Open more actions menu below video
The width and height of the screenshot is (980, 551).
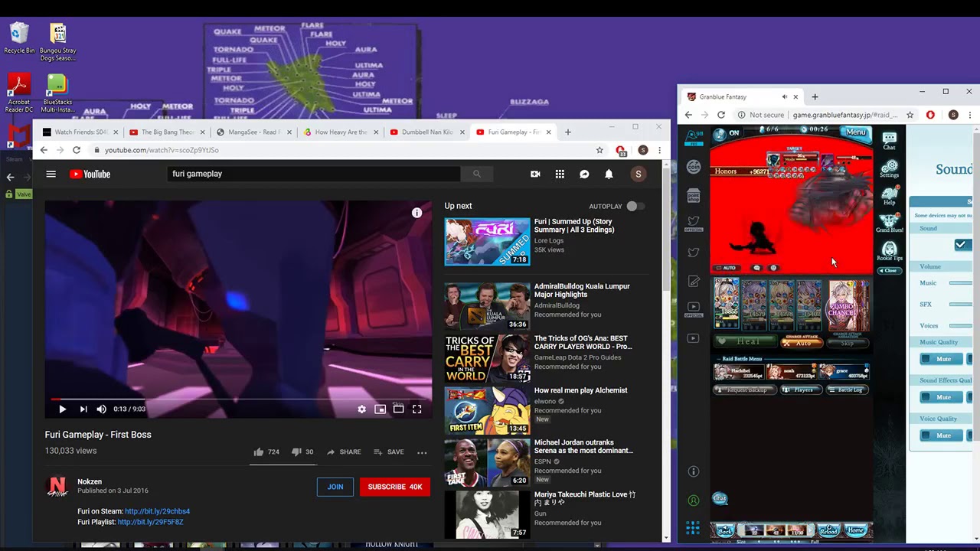pos(422,452)
